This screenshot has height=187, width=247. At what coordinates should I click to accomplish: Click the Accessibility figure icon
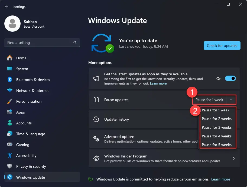pos(9,156)
